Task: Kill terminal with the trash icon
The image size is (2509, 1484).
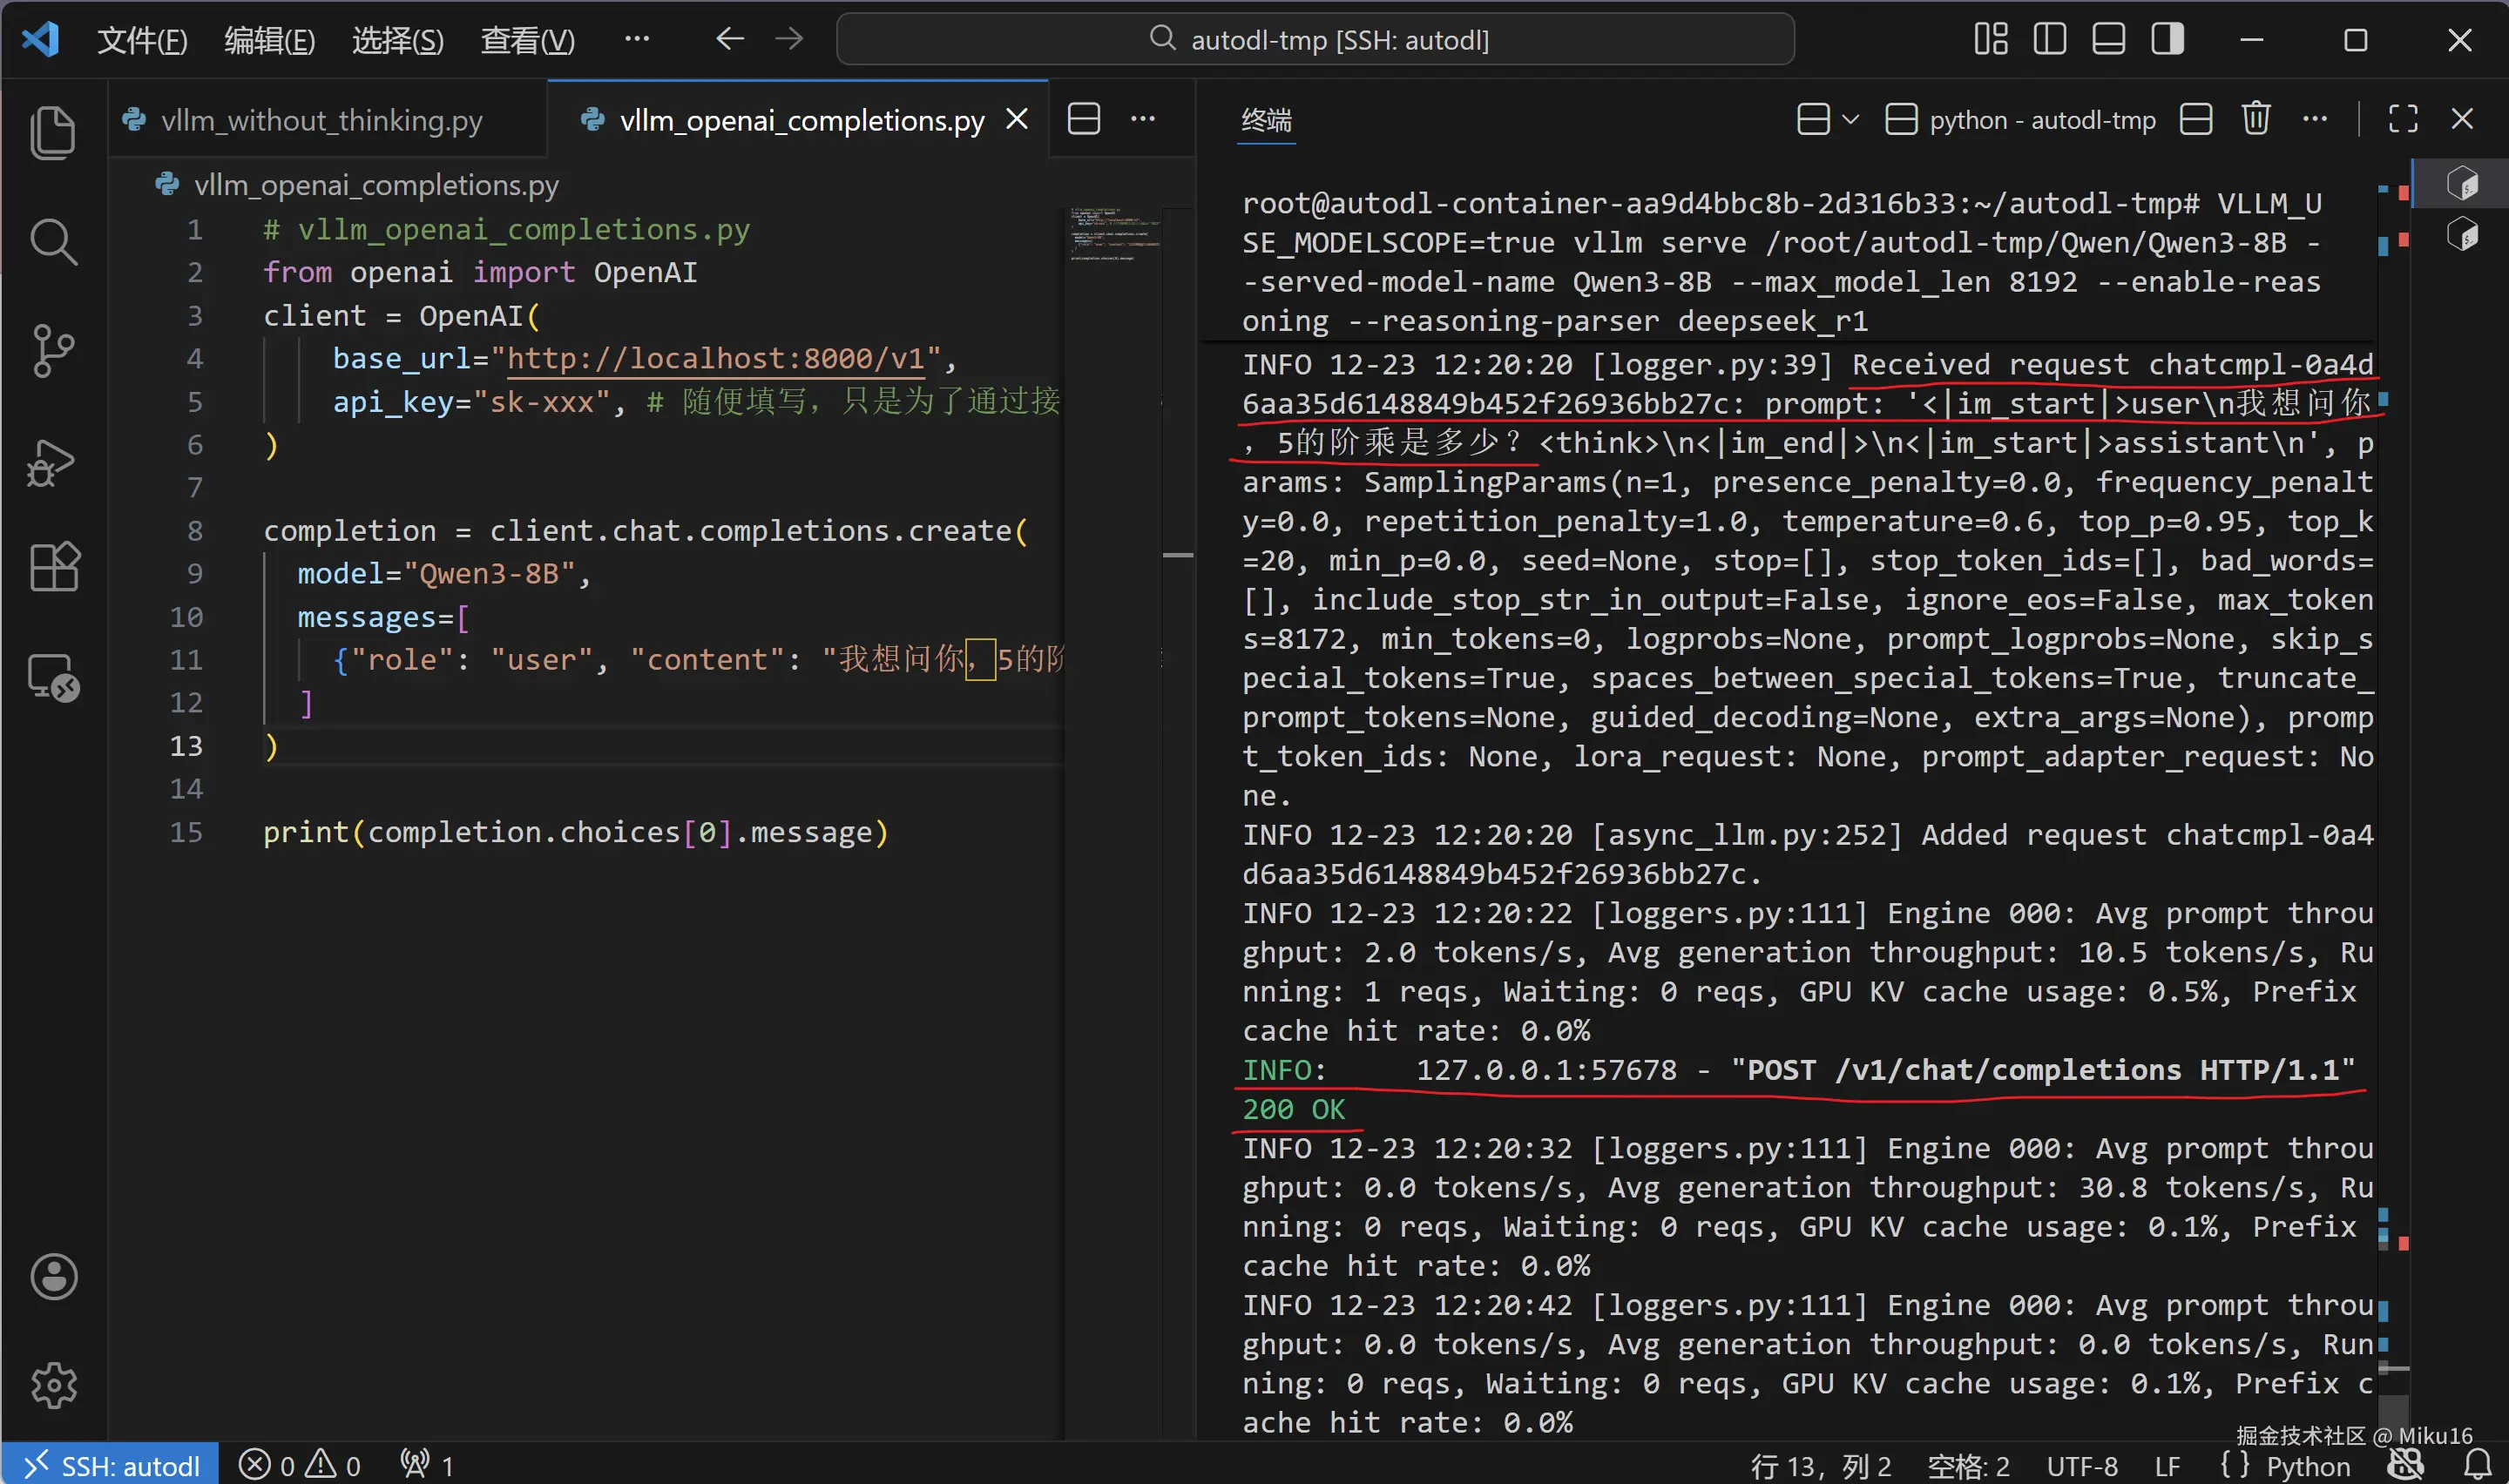Action: click(2255, 120)
